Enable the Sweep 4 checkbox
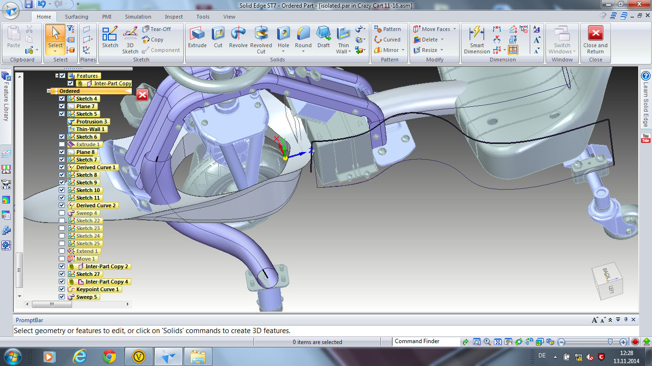This screenshot has width=652, height=366. [x=62, y=213]
